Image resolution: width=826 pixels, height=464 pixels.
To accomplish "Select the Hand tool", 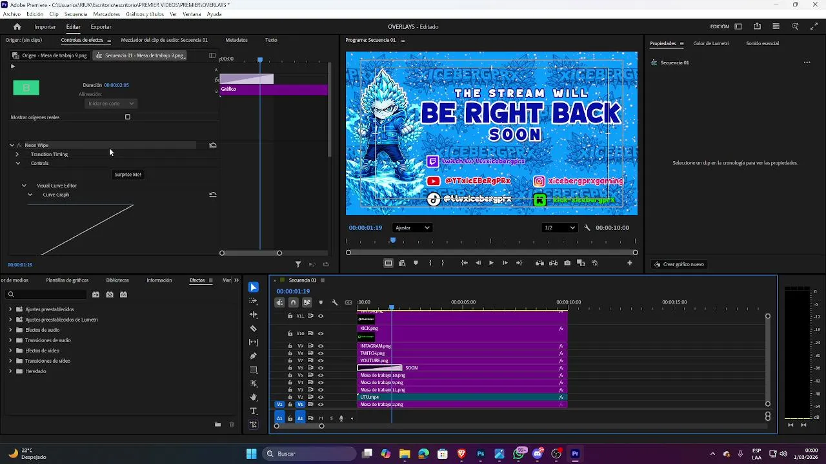I will [x=254, y=397].
